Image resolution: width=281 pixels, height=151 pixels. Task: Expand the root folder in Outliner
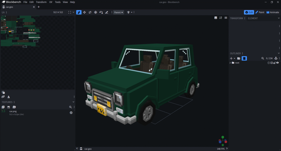230,63
